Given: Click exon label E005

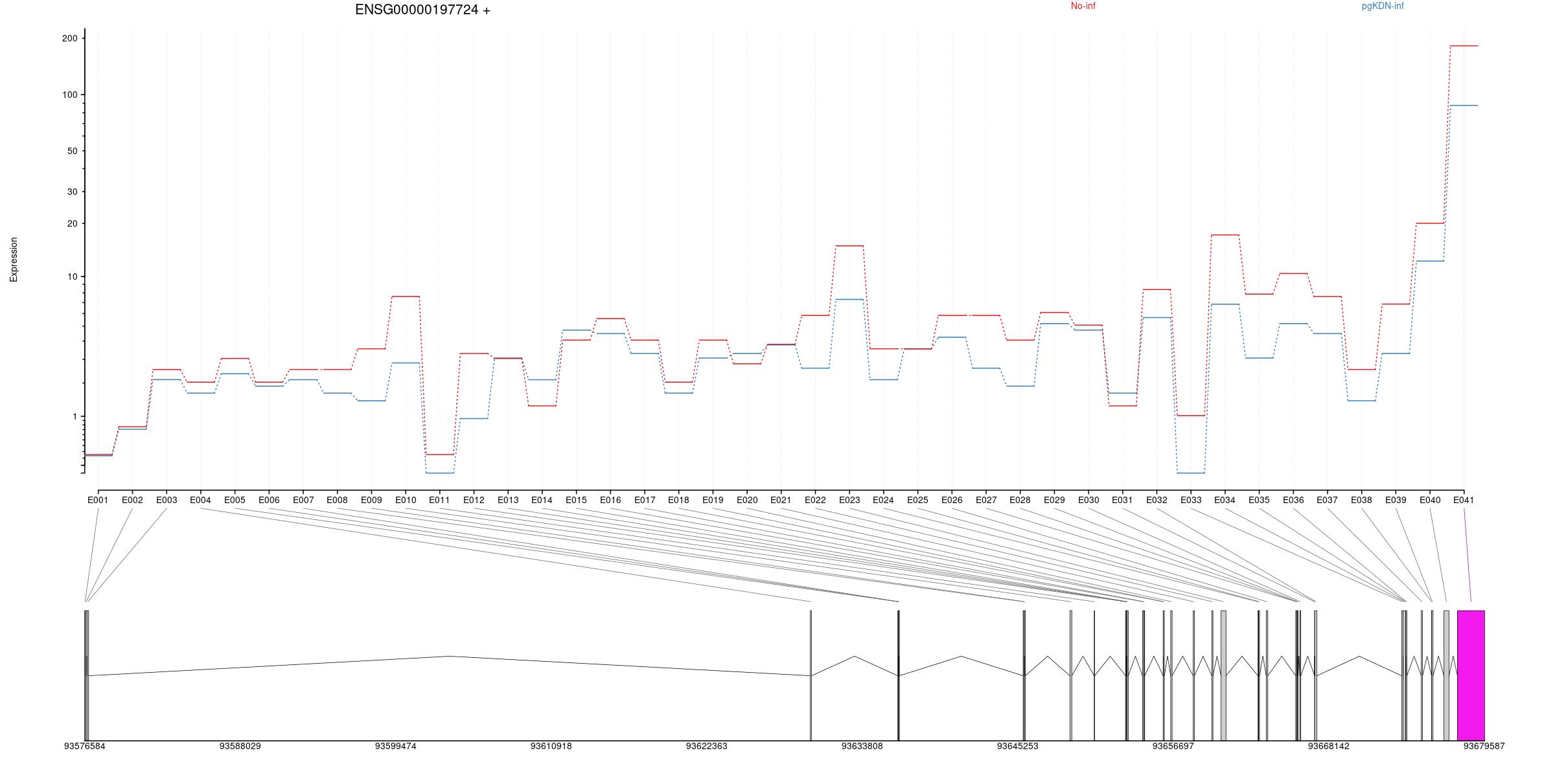Looking at the screenshot, I should (x=235, y=500).
